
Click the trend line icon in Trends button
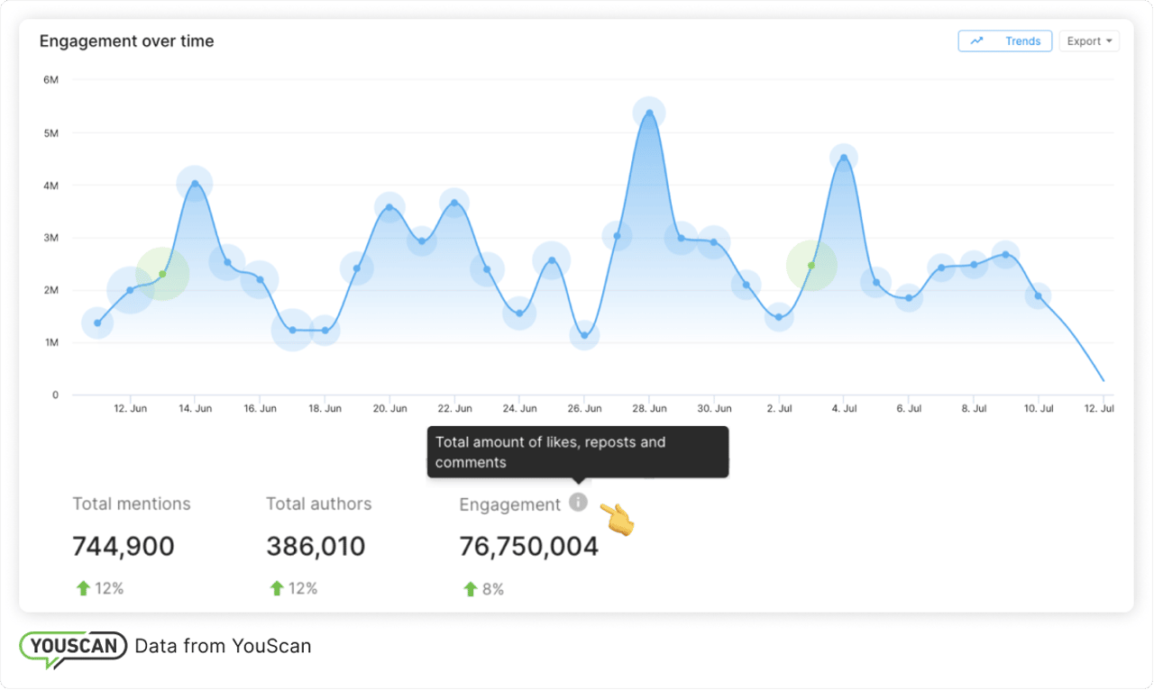click(976, 41)
